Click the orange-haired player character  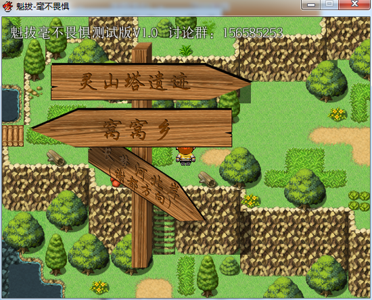185,156
